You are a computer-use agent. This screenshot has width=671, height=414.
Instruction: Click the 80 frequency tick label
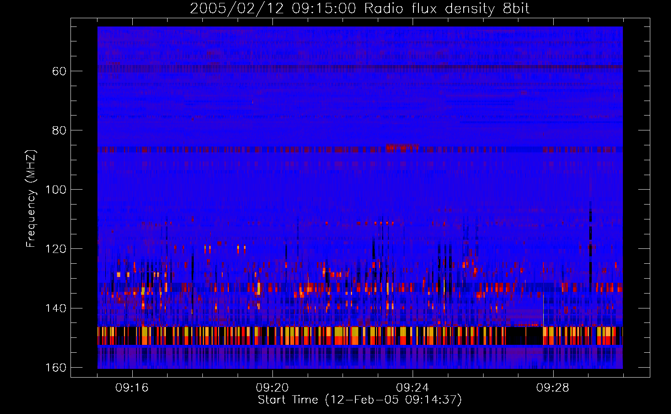(59, 130)
